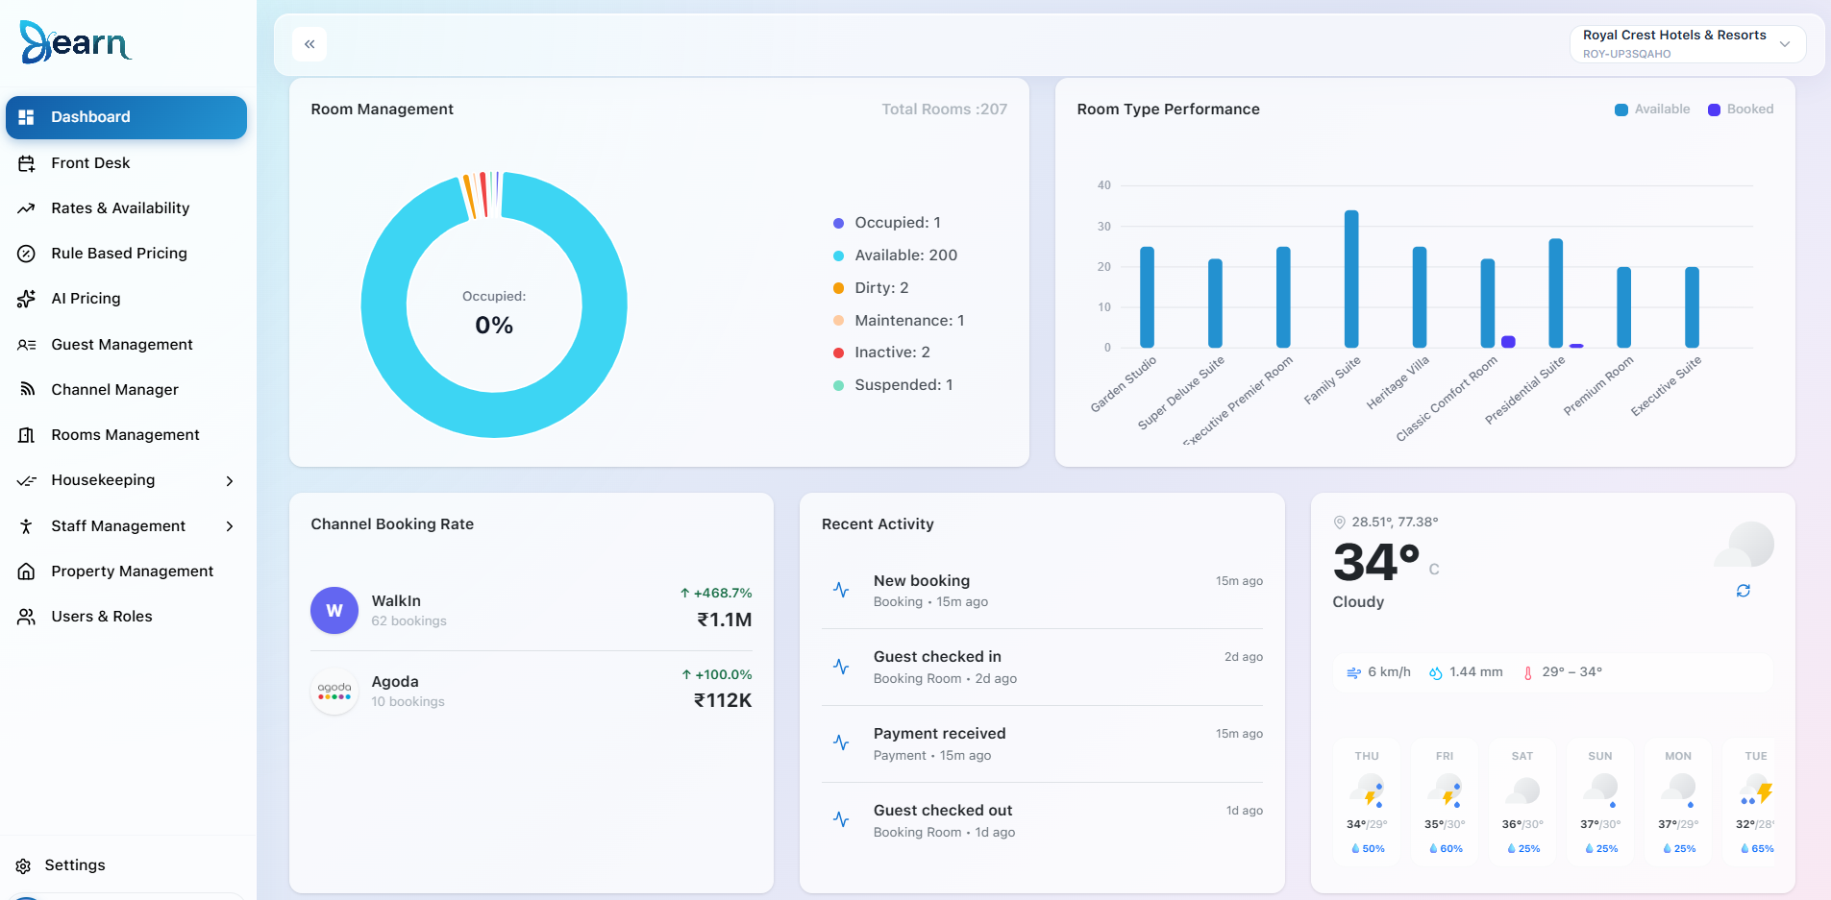This screenshot has width=1831, height=900.
Task: Click the Settings gear icon
Action: pyautogui.click(x=23, y=865)
